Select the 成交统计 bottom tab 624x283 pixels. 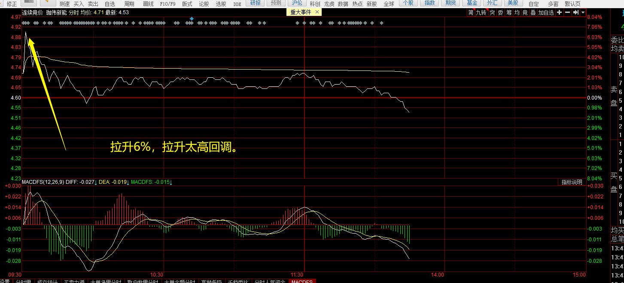point(47,281)
